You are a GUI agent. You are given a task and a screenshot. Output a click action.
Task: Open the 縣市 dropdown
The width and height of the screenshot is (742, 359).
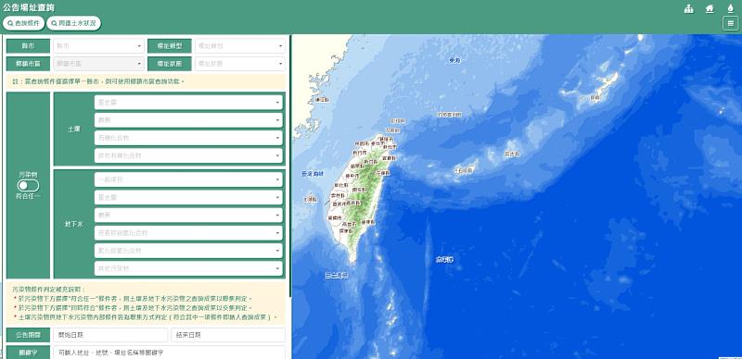[x=98, y=46]
